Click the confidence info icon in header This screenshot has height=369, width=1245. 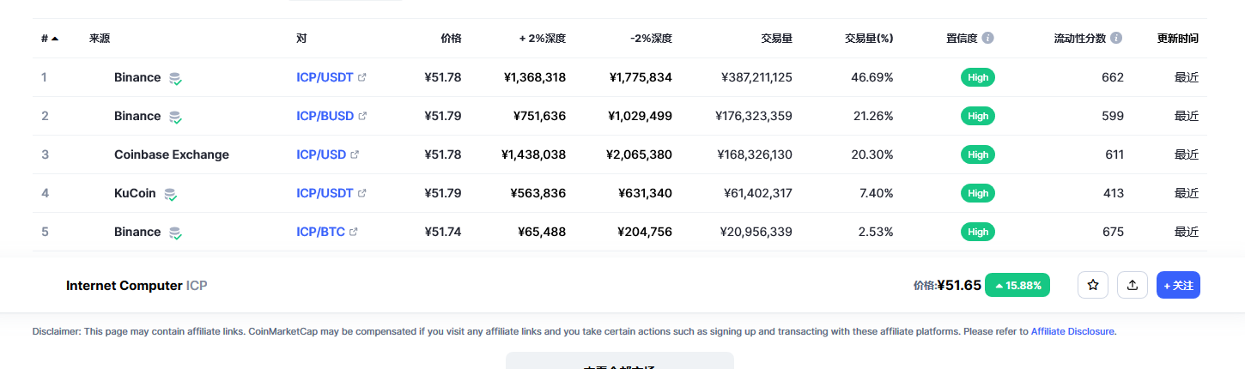987,38
